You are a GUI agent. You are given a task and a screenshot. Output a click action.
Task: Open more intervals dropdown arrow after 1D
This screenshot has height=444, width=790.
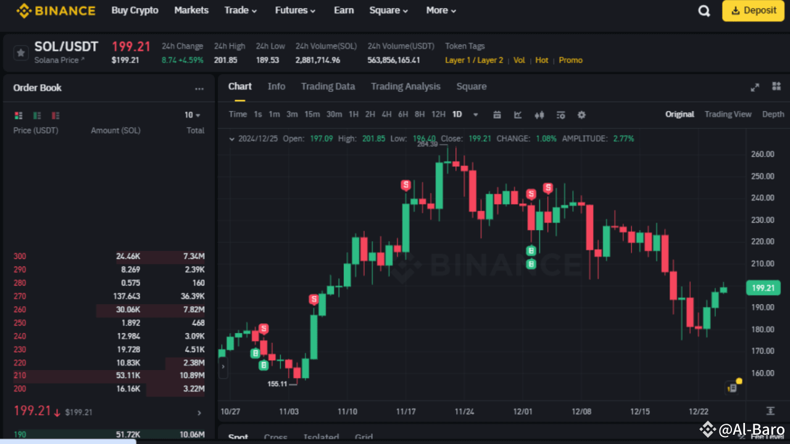point(475,115)
